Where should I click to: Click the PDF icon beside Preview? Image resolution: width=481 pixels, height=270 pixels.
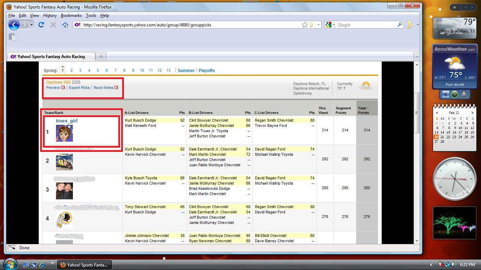point(63,88)
